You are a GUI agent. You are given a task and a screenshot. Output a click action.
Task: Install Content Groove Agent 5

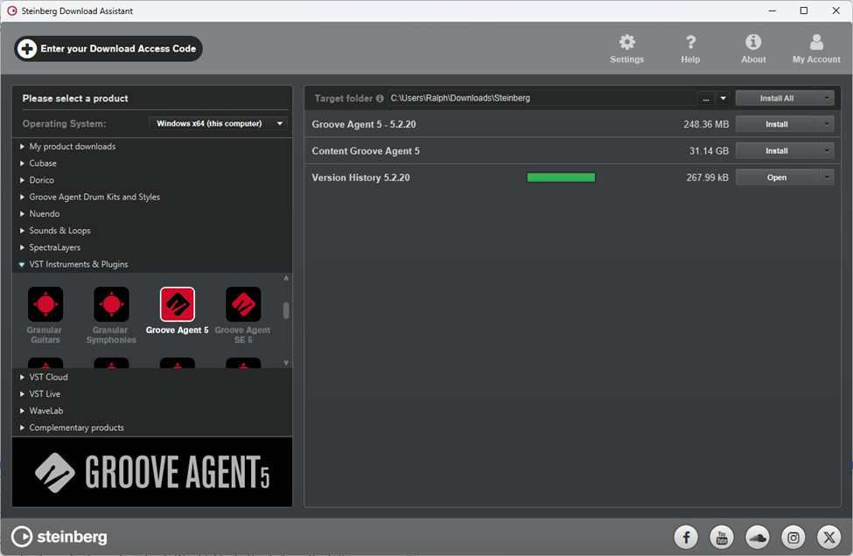tap(777, 150)
